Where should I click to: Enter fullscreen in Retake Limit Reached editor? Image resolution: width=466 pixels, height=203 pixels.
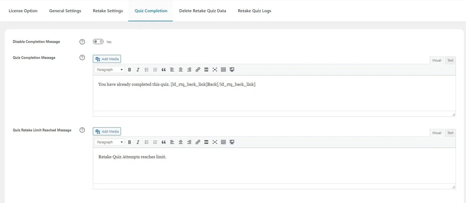click(215, 142)
